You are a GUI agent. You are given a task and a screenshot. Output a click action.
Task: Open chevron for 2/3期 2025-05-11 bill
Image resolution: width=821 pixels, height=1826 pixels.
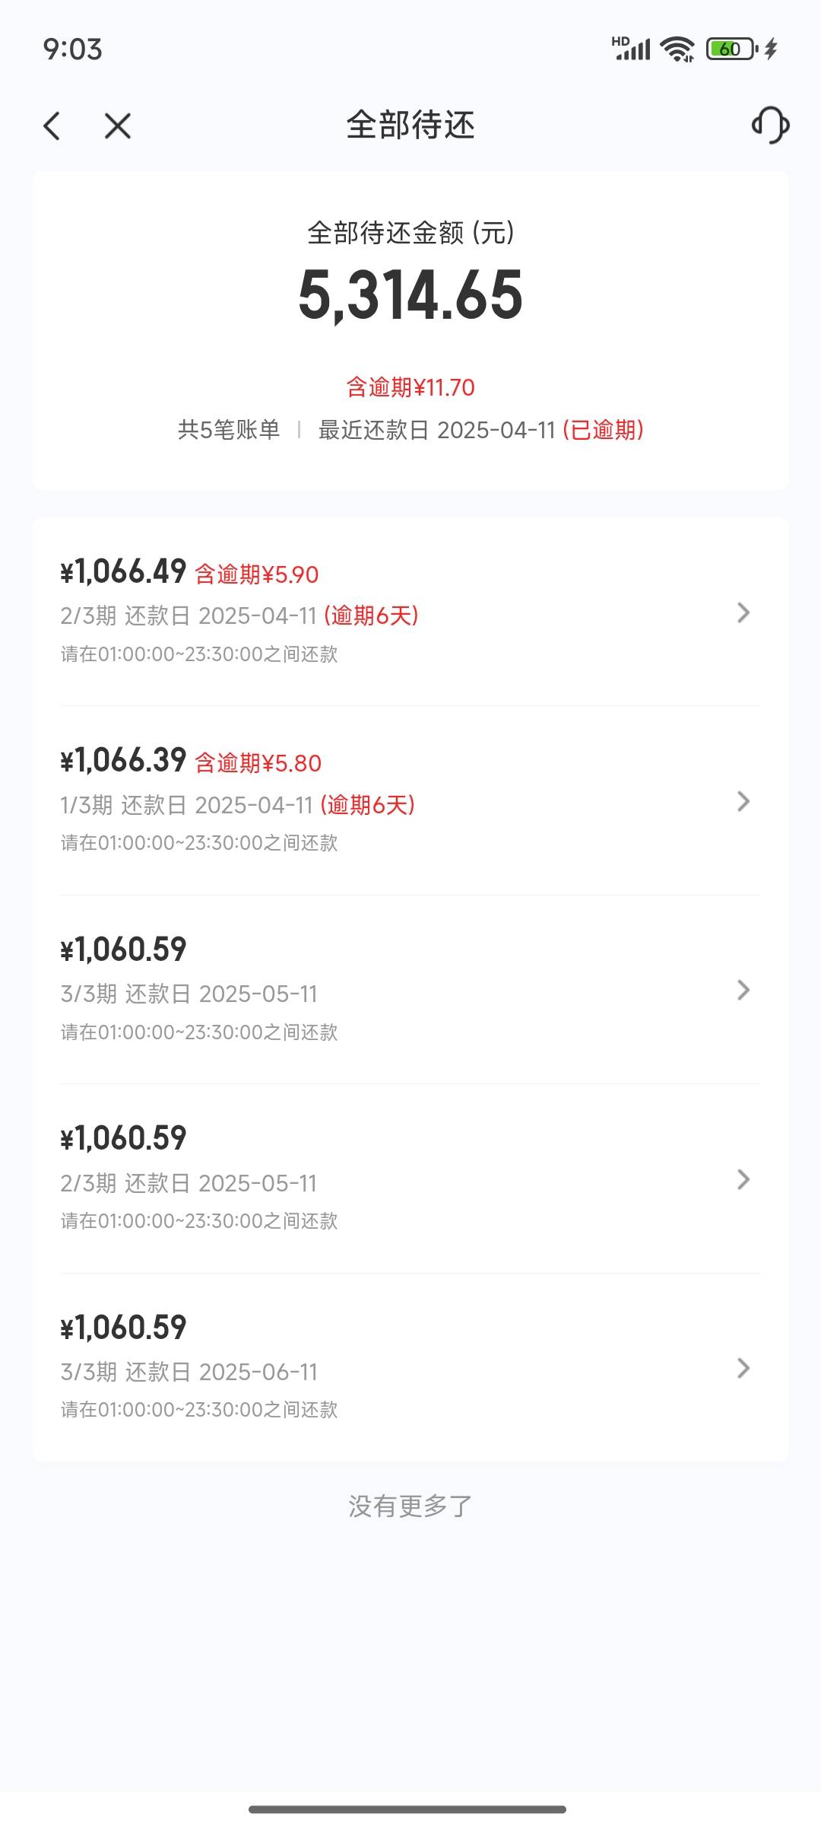click(x=743, y=1179)
